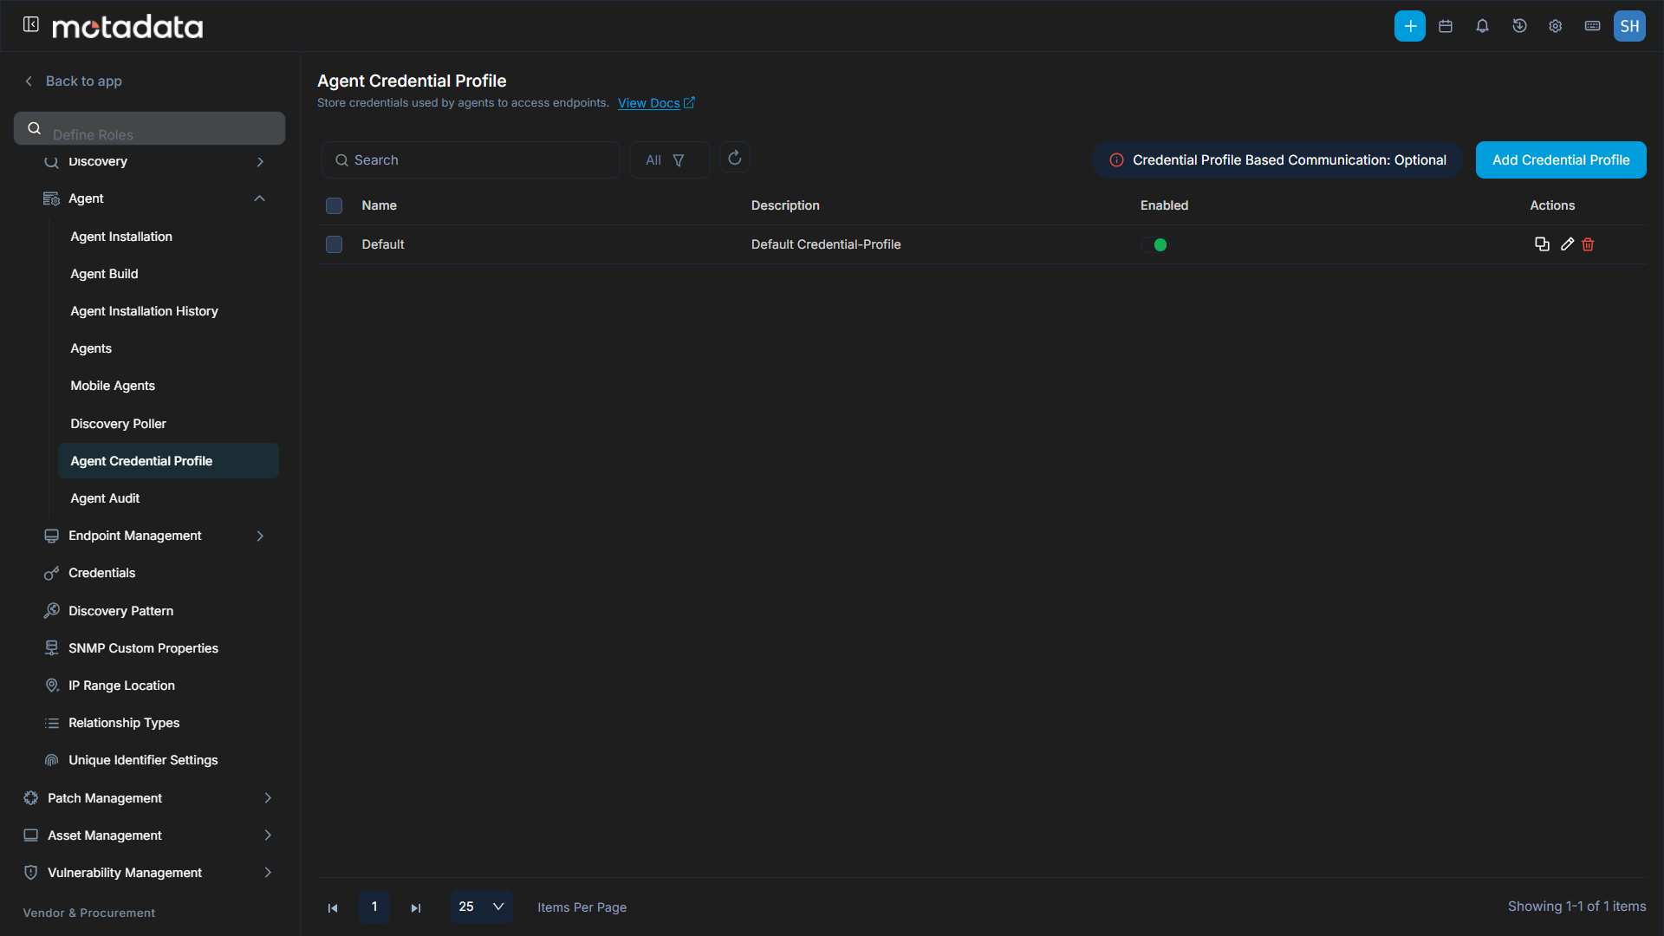
Task: Delete the Default credential profile
Action: point(1588,244)
